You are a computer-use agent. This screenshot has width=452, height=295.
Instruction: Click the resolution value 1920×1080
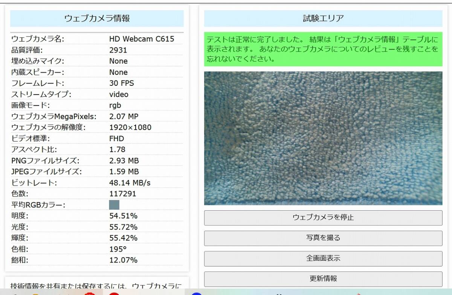[130, 128]
